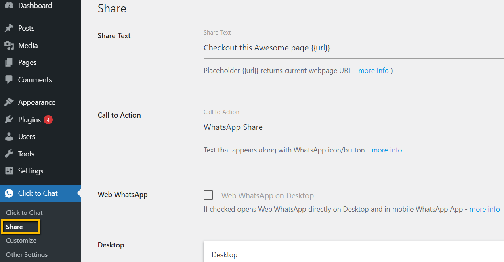Click the Web WhatsApp more info link
This screenshot has width=504, height=262.
485,209
